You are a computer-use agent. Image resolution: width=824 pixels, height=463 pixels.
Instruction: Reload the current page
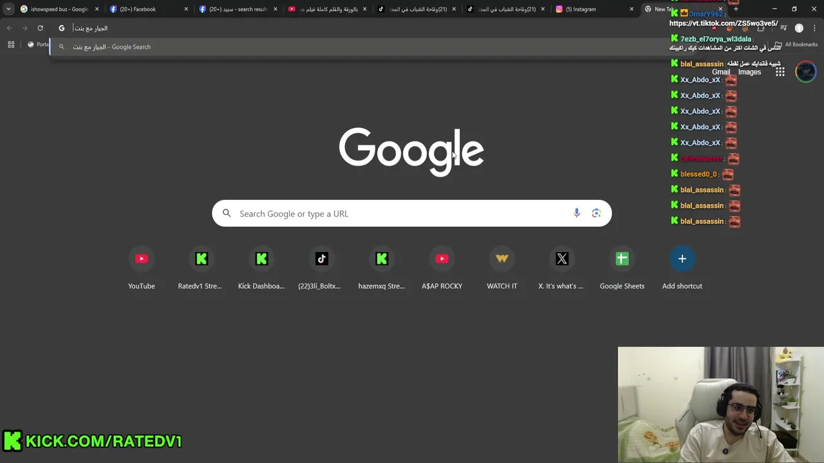pyautogui.click(x=40, y=28)
